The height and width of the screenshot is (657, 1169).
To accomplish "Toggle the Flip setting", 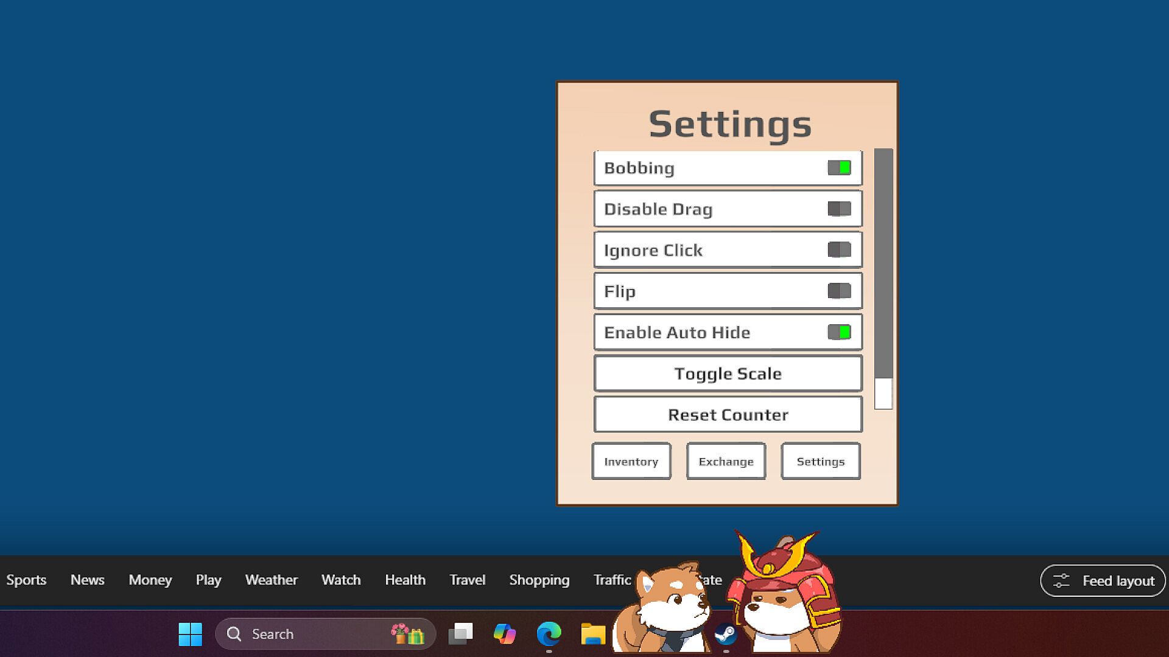I will (839, 291).
